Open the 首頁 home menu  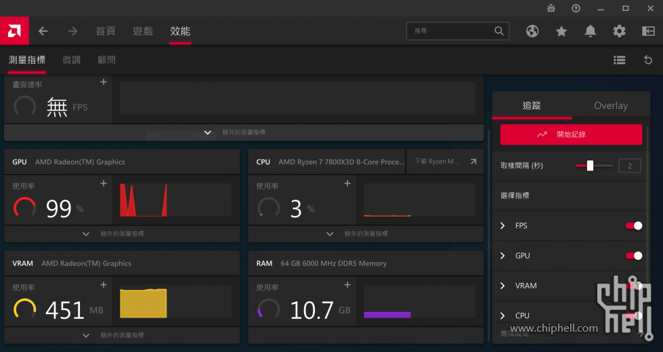click(105, 31)
